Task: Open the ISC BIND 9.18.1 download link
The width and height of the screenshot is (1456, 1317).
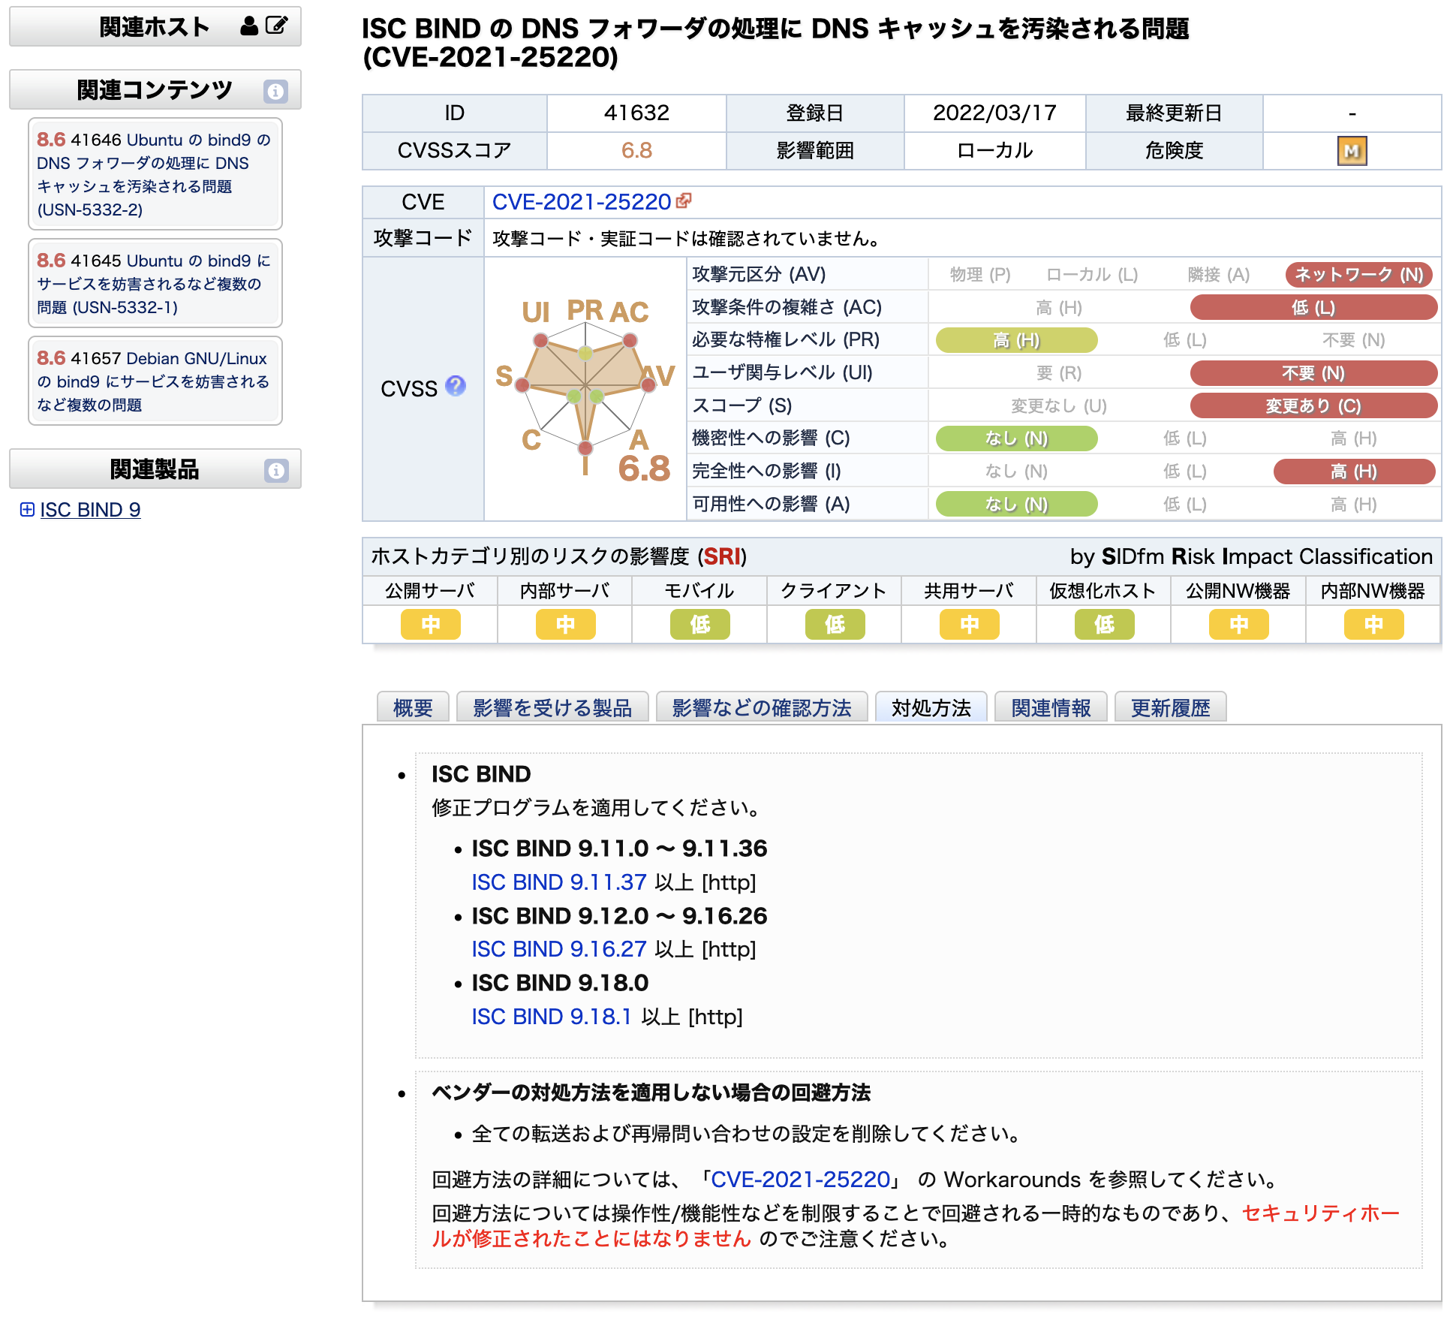Action: tap(552, 1017)
